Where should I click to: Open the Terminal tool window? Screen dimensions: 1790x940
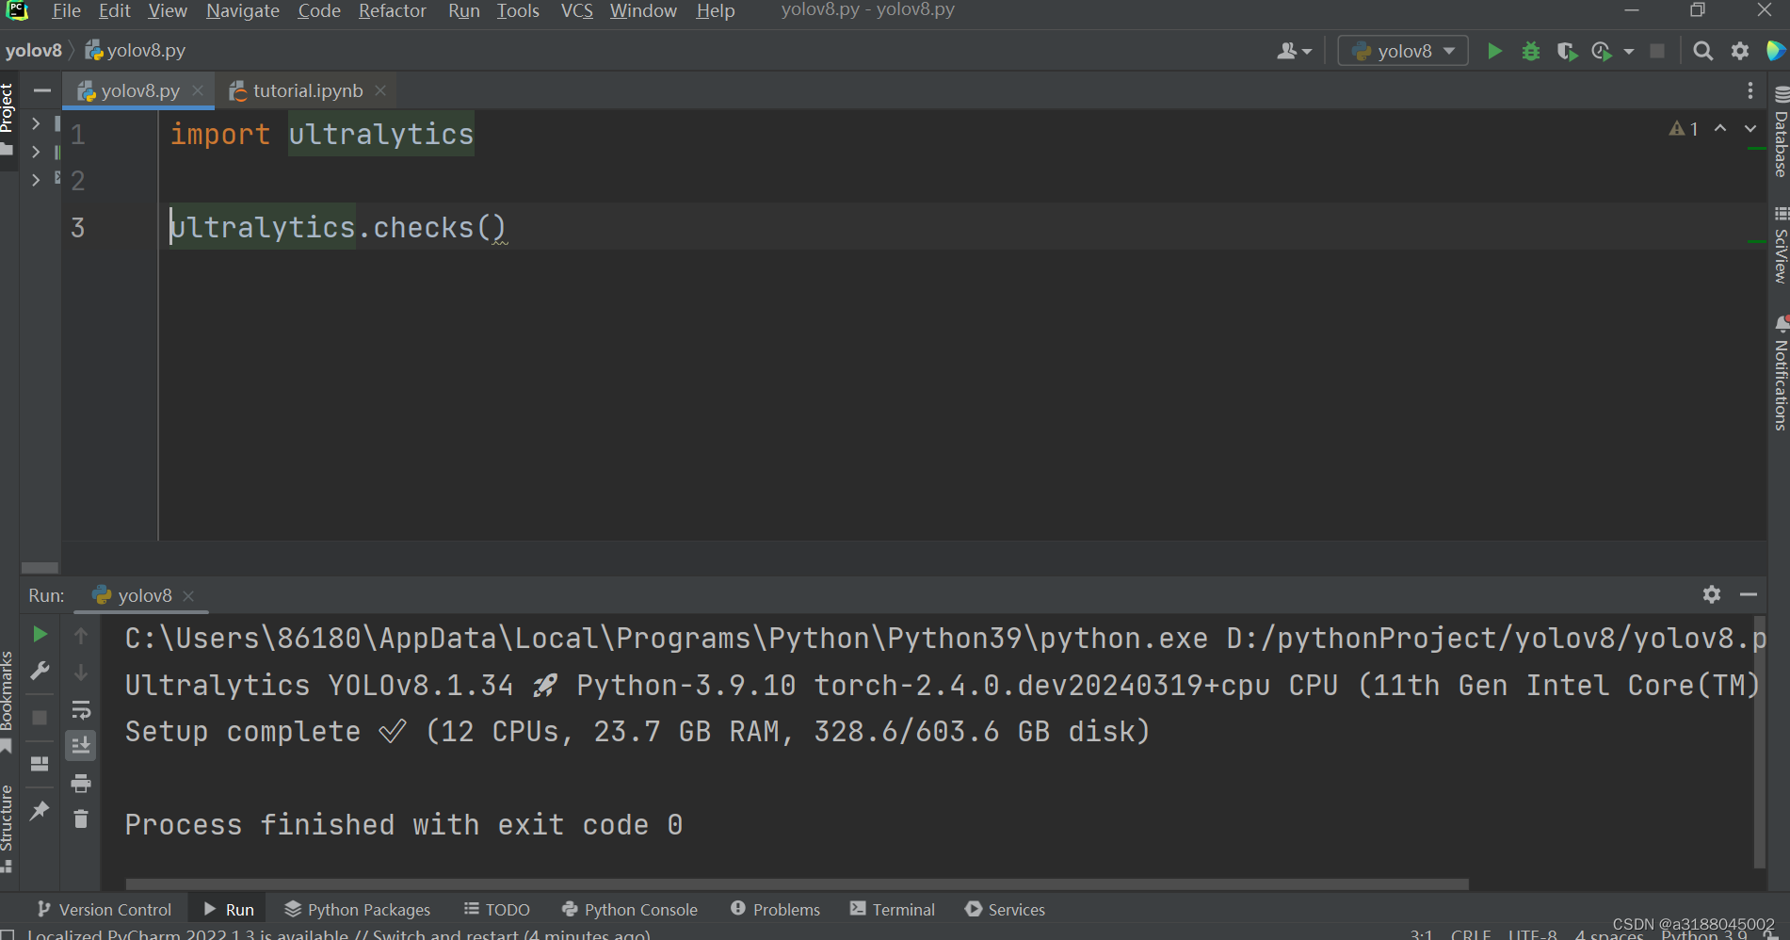[893, 909]
